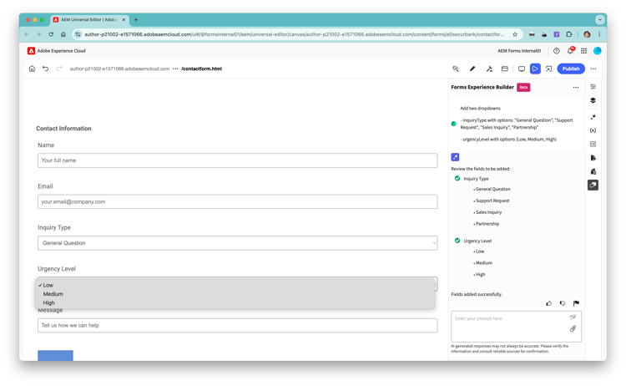
Task: Open the rail icon above the chat panel icon
Action: [593, 171]
